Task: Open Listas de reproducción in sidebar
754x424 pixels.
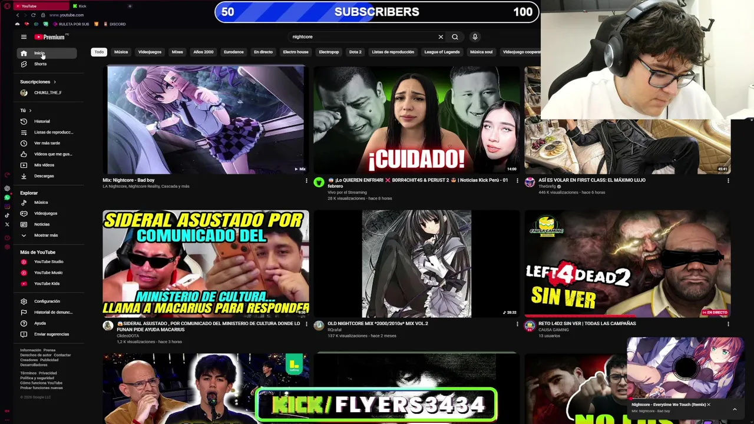Action: coord(47,132)
